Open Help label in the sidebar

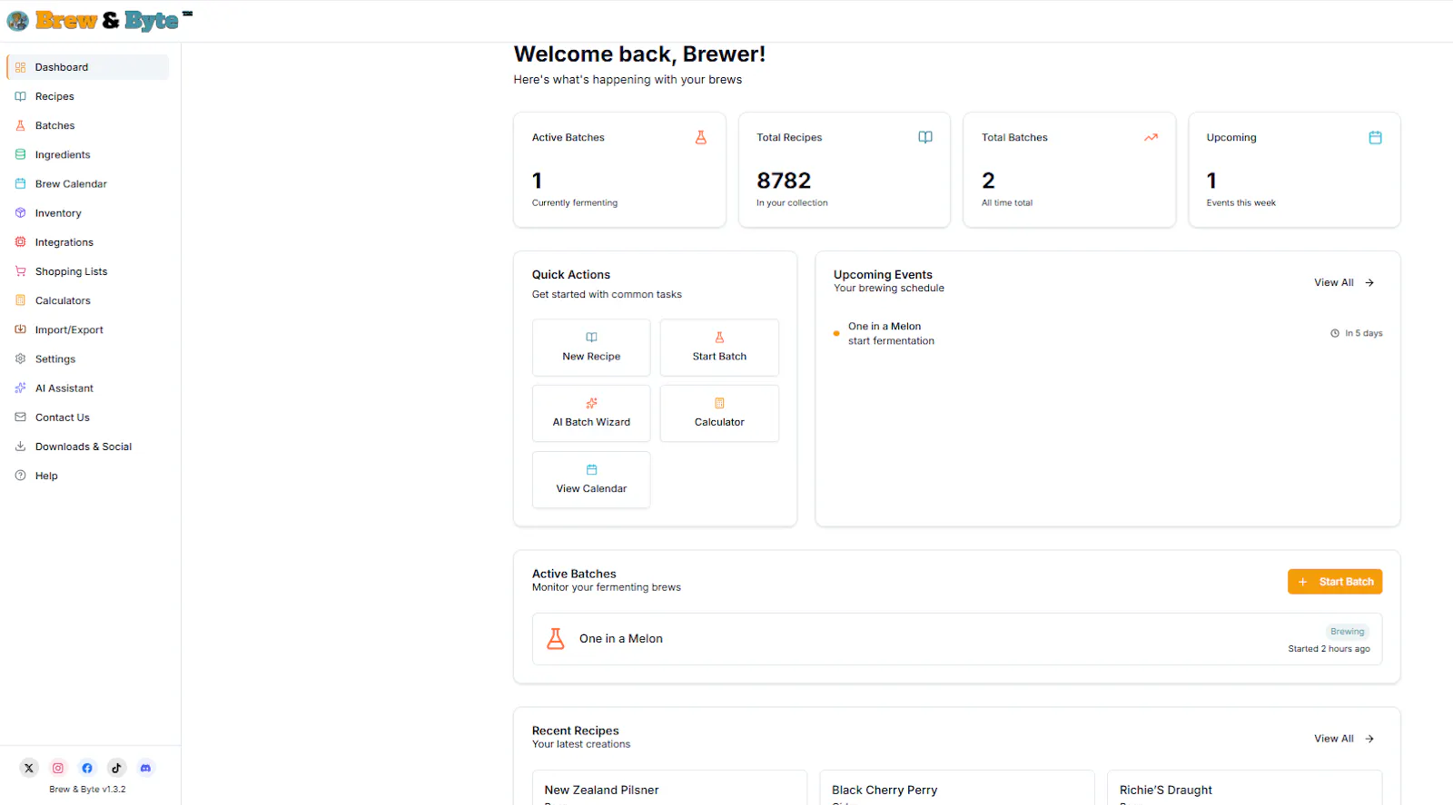tap(46, 476)
